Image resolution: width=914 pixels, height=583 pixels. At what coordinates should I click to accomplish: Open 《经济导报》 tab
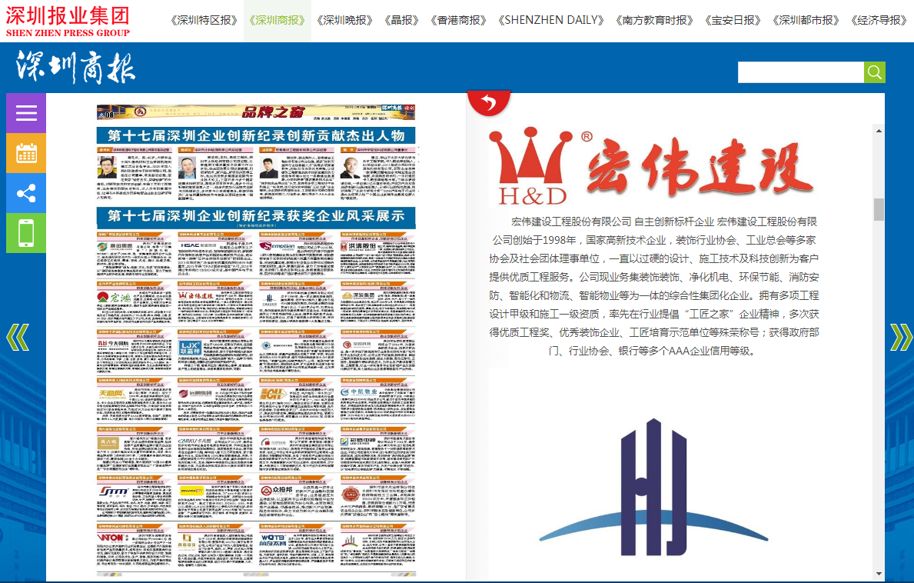tap(879, 21)
